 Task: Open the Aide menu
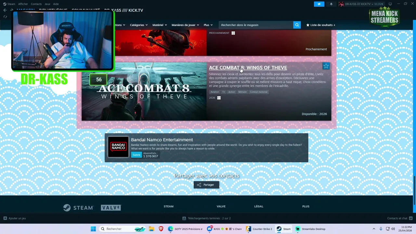[x=56, y=4]
